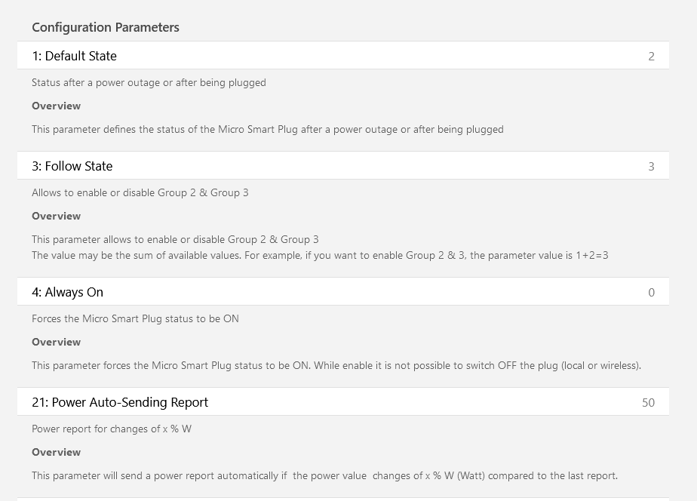Viewport: 697px width, 501px height.
Task: Select the Power Auto-Sending Report value 50
Action: pyautogui.click(x=648, y=403)
